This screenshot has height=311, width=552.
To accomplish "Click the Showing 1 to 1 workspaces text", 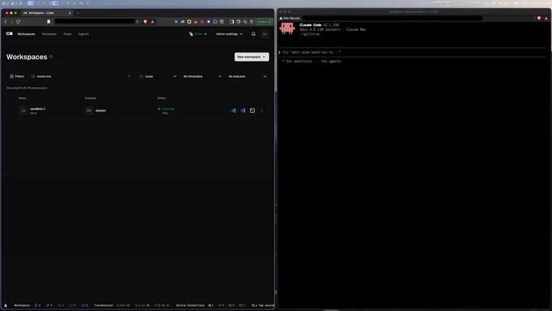I will (27, 88).
